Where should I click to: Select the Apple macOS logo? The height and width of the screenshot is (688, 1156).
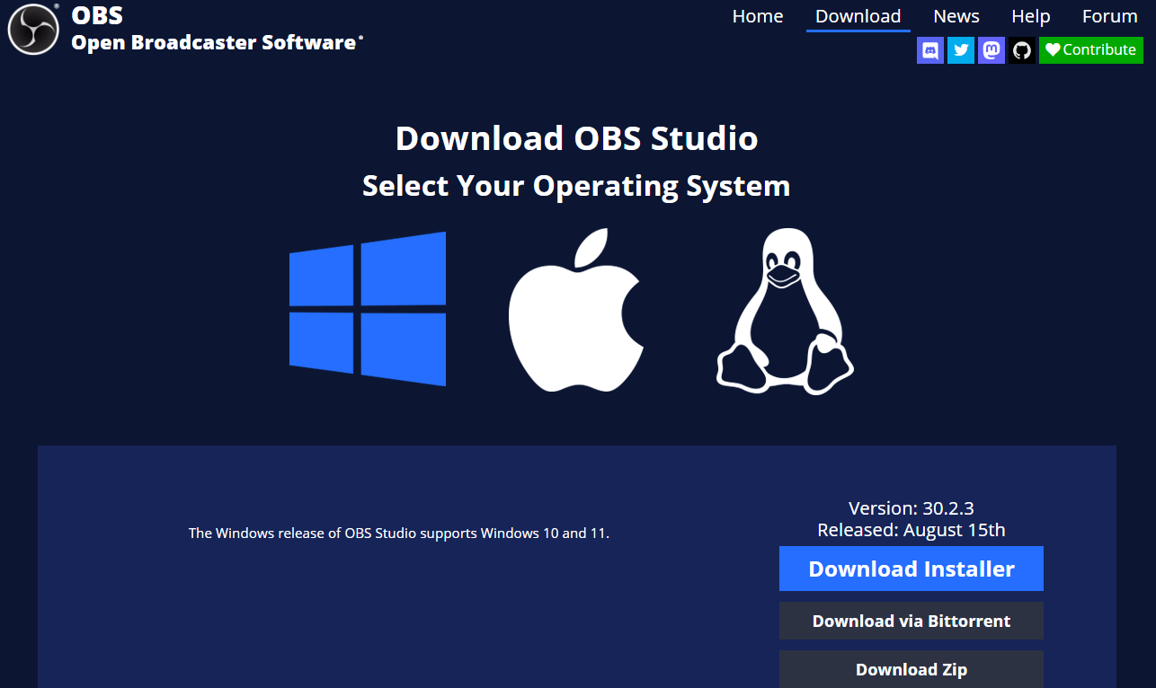click(576, 309)
